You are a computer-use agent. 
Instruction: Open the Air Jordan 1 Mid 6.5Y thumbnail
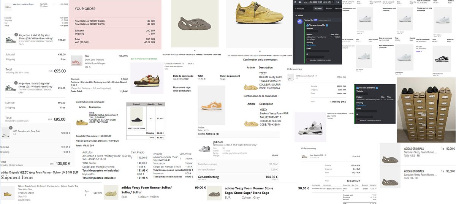click(x=11, y=40)
